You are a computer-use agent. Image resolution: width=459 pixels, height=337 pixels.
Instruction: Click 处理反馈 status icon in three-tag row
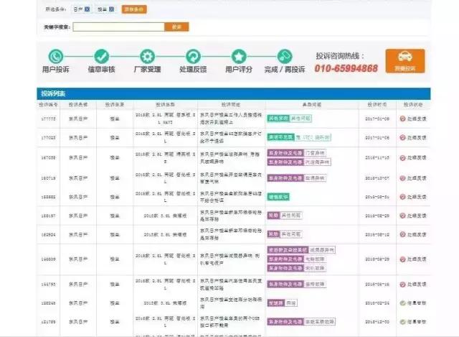tap(402, 259)
